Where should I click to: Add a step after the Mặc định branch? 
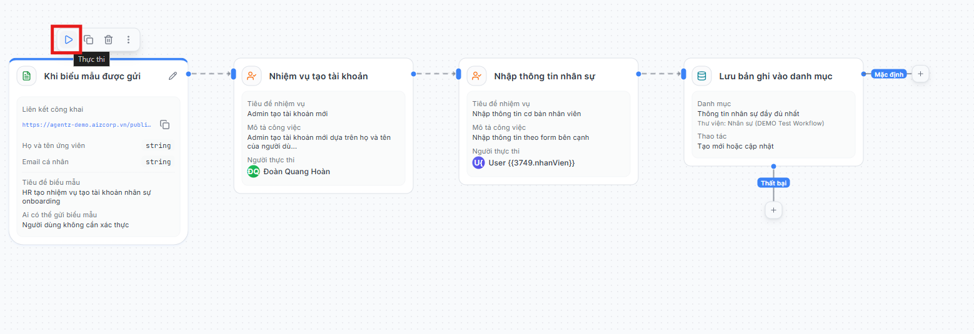920,74
